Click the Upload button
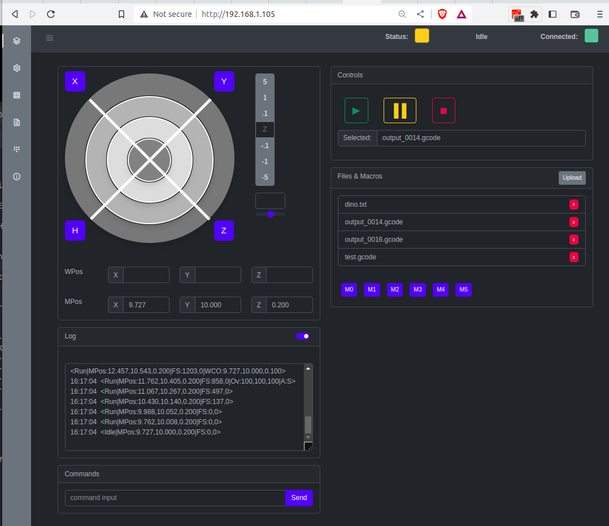 572,177
